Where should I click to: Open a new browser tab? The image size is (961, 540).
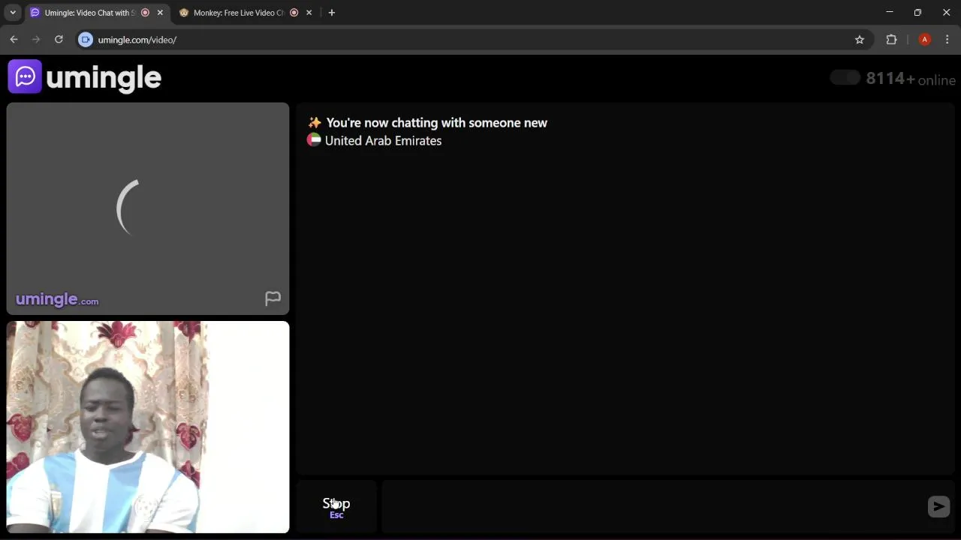click(332, 13)
